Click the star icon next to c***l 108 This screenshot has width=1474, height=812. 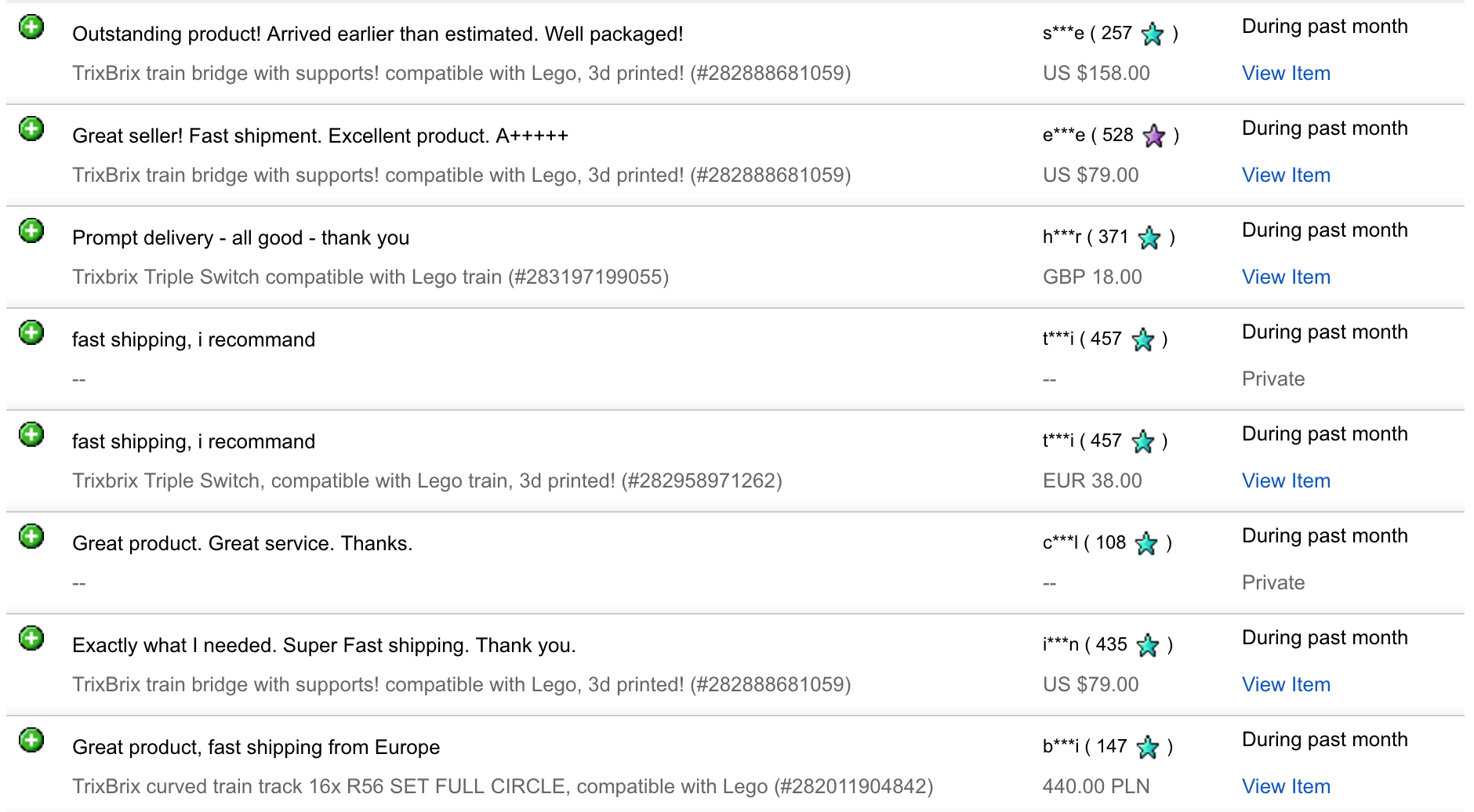1146,543
